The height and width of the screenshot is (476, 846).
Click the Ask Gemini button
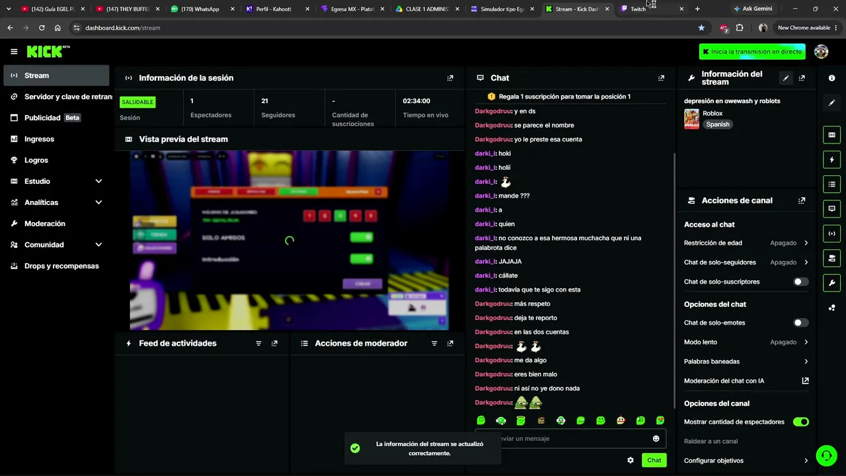[753, 9]
